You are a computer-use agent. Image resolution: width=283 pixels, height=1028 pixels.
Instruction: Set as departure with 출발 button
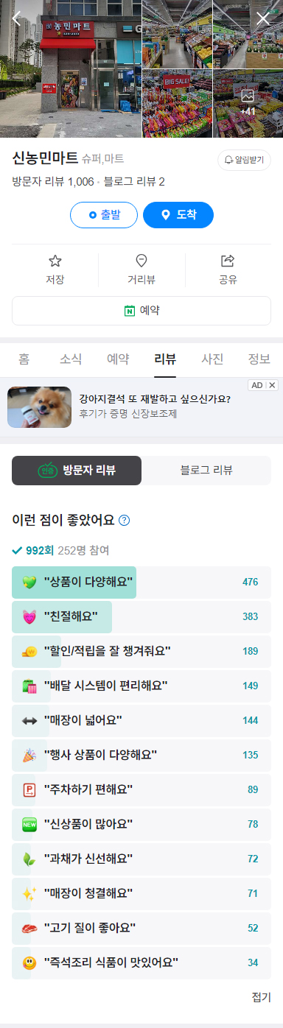104,215
